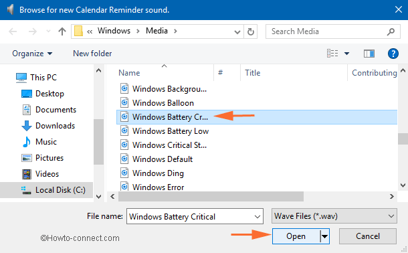Select Windows Error file
This screenshot has height=253, width=408.
tap(152, 187)
